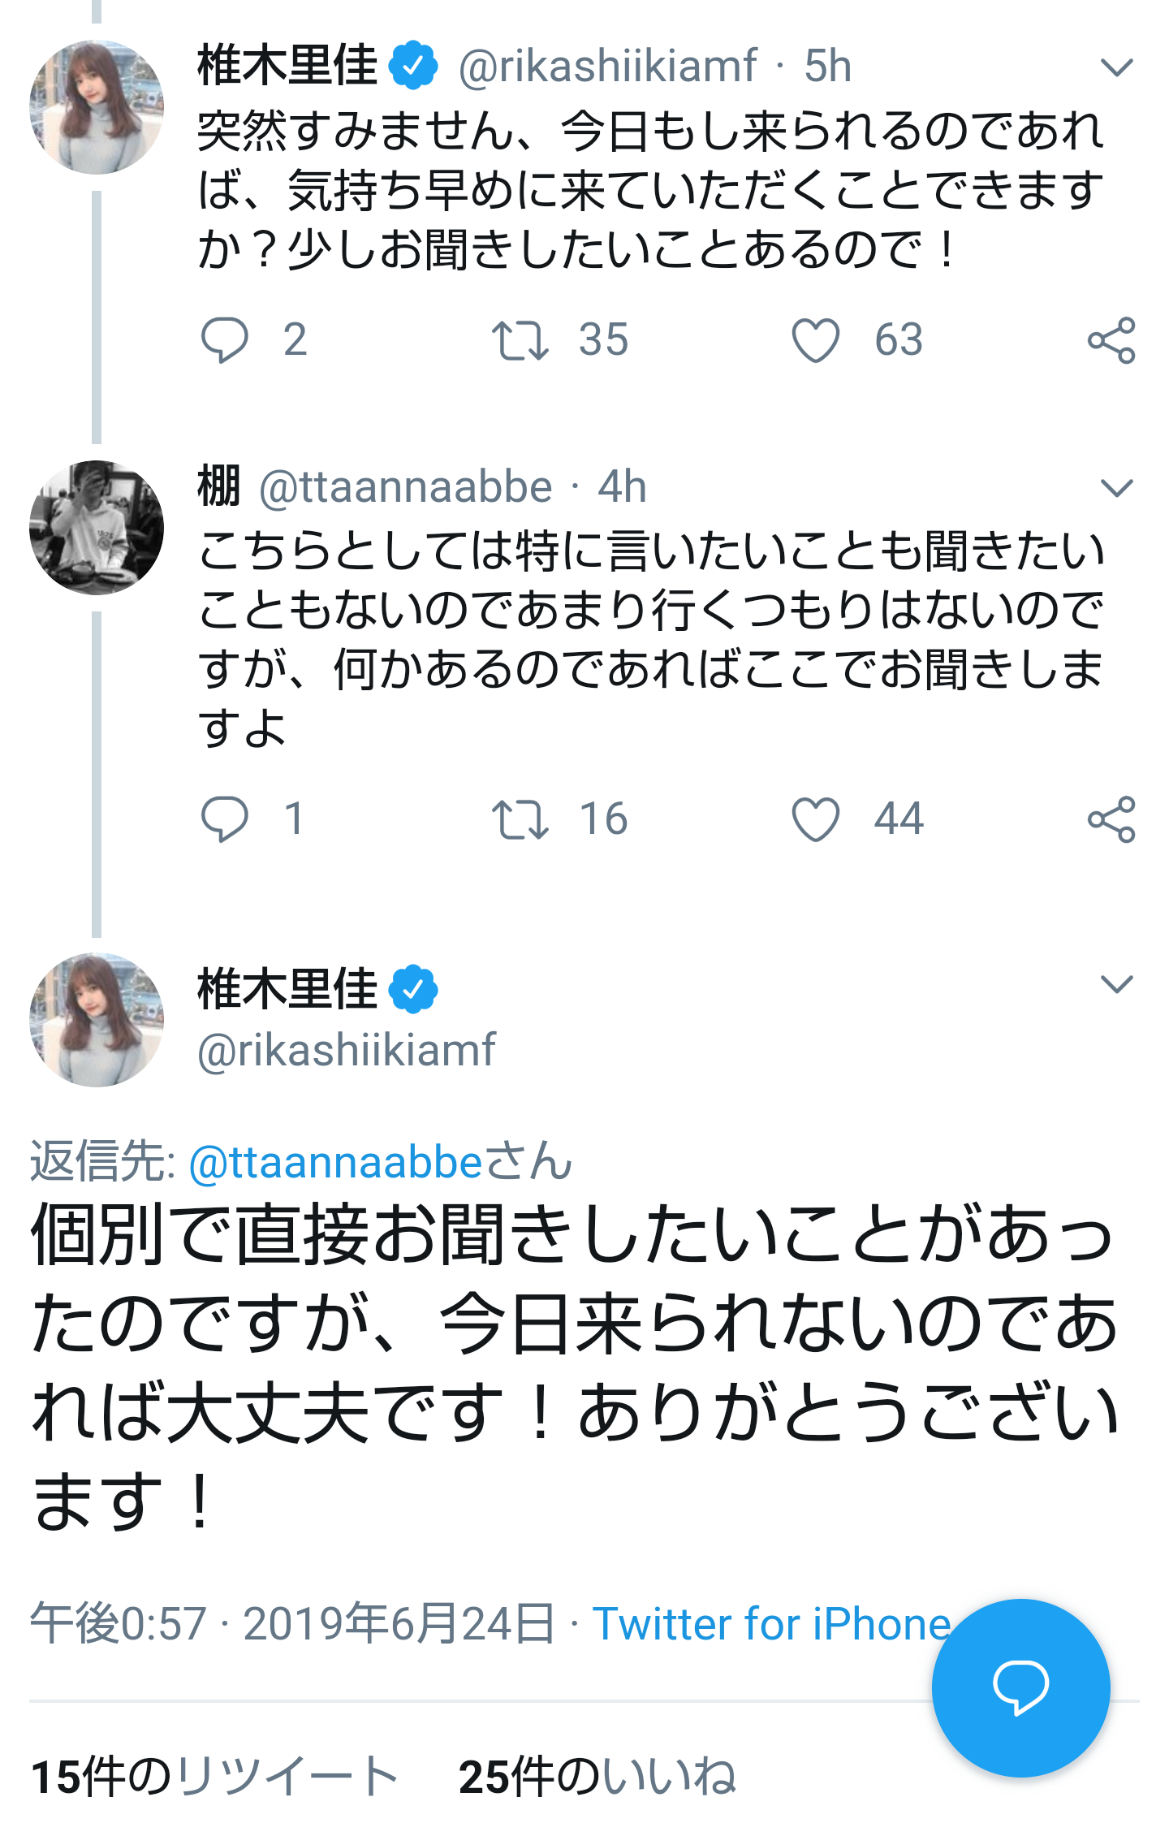Reply to the first tweet by 椎木里佳
Viewport: 1169px width, 1836px height.
[225, 339]
